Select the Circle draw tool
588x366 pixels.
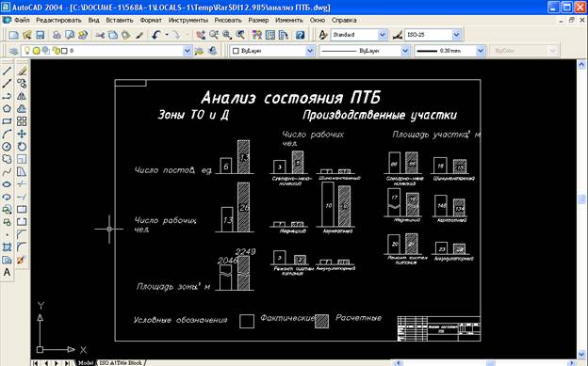[x=7, y=147]
